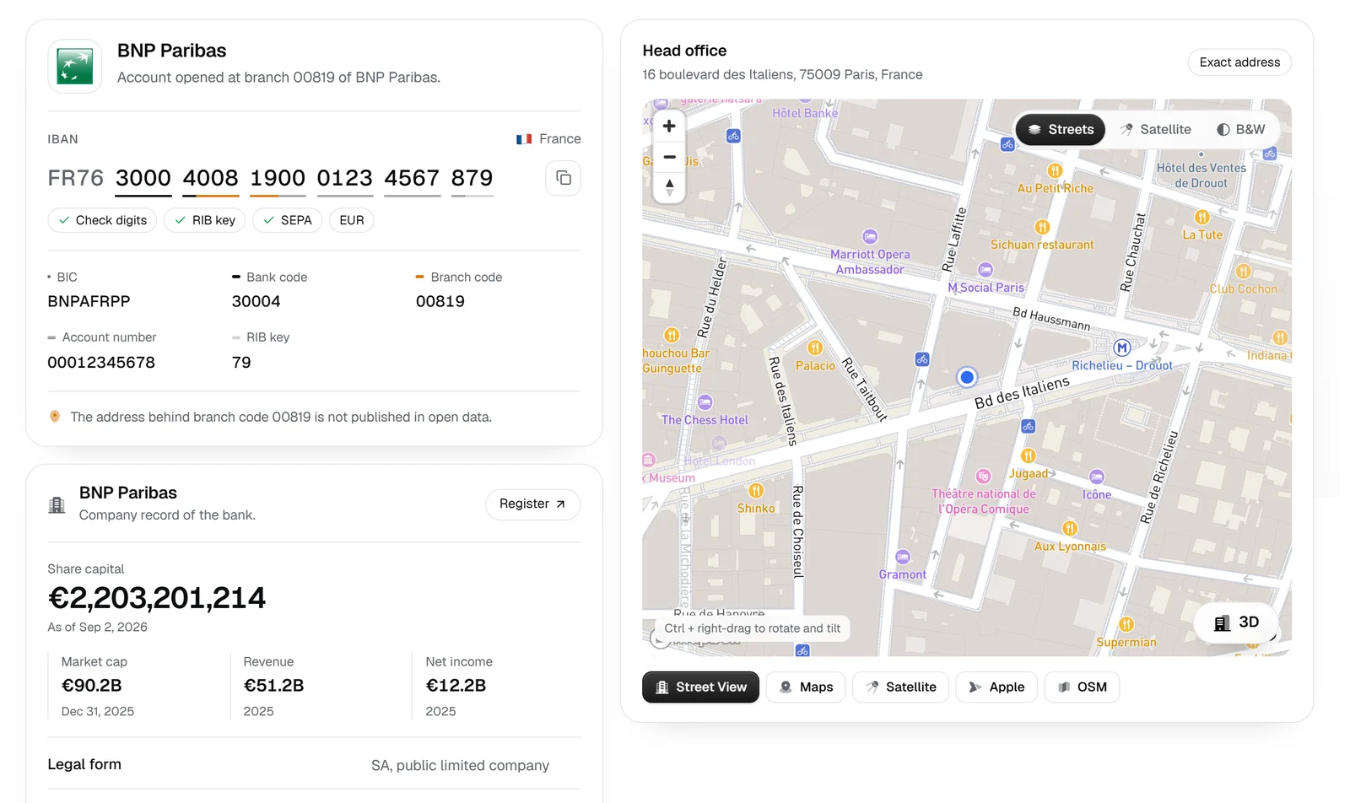Click the head office address text

pos(782,74)
